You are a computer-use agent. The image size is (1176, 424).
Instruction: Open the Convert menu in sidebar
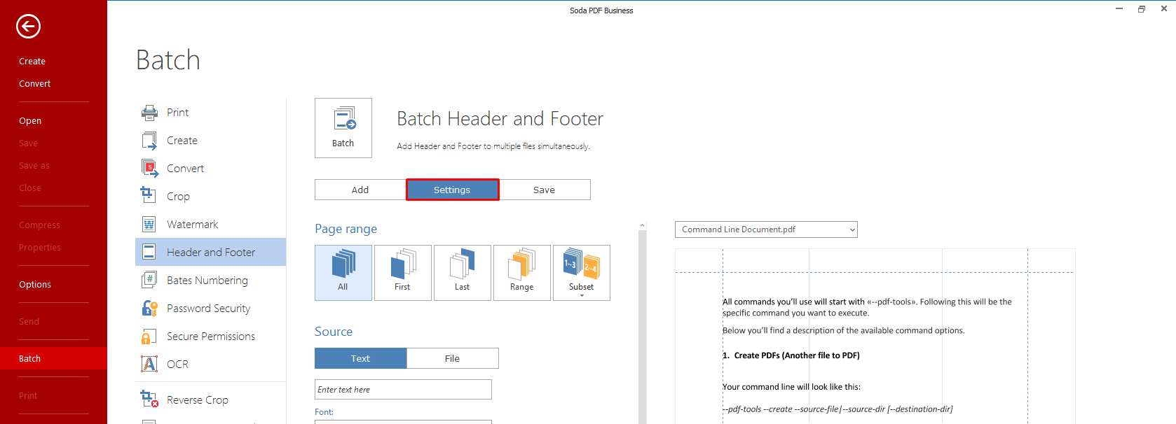click(x=35, y=84)
